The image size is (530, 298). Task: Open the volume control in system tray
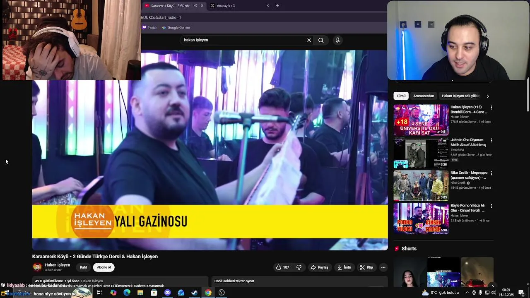[x=494, y=293]
